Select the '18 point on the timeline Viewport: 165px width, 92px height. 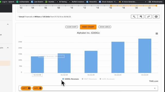point(124,6)
